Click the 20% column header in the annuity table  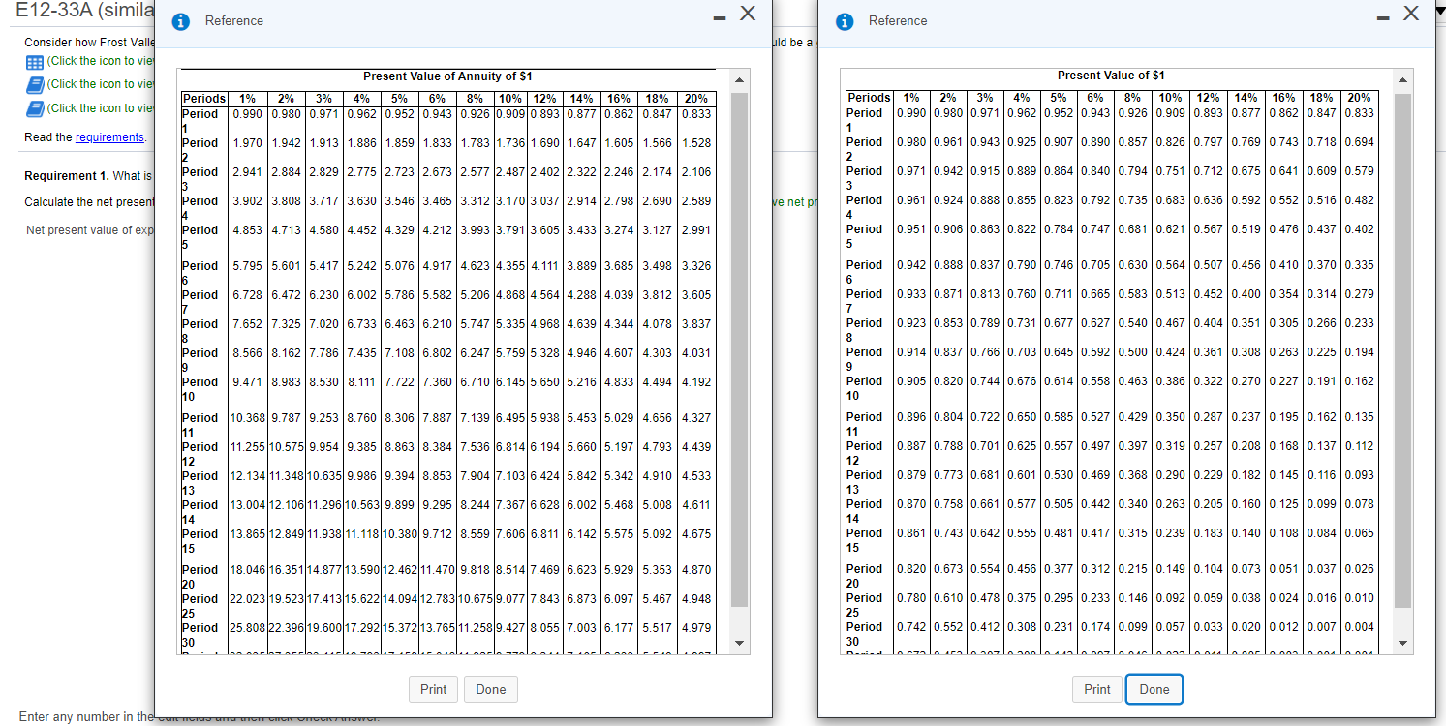[x=695, y=99]
